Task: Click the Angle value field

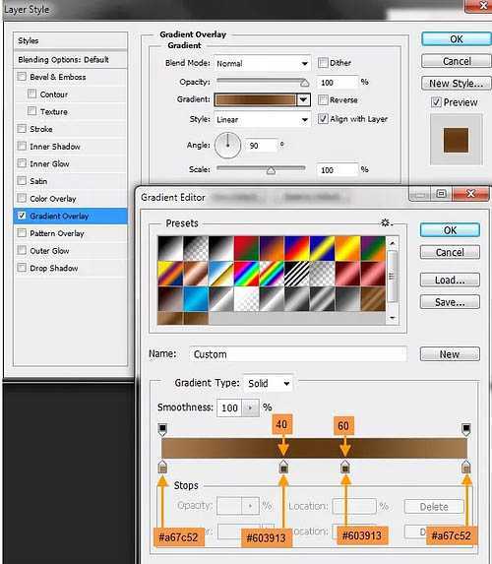Action: pos(261,146)
